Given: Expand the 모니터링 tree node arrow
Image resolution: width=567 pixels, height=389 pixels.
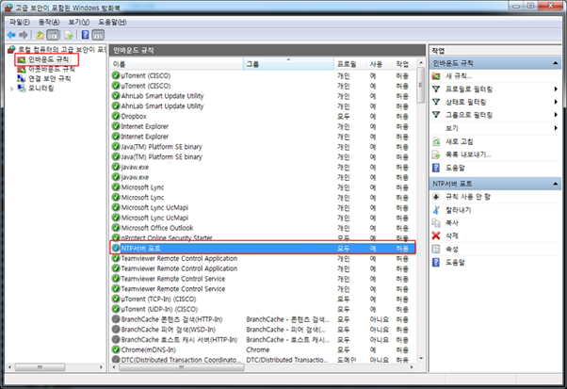Looking at the screenshot, I should tap(12, 89).
